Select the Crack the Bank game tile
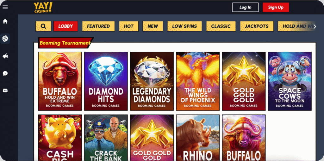 [106, 138]
